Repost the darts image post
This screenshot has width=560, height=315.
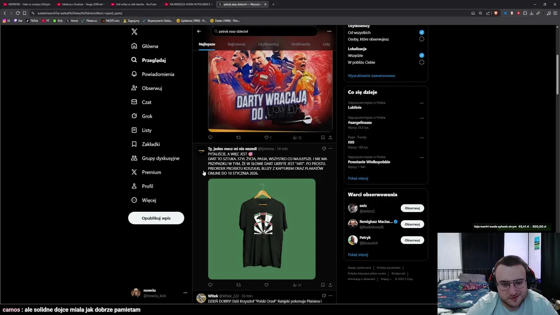click(238, 137)
